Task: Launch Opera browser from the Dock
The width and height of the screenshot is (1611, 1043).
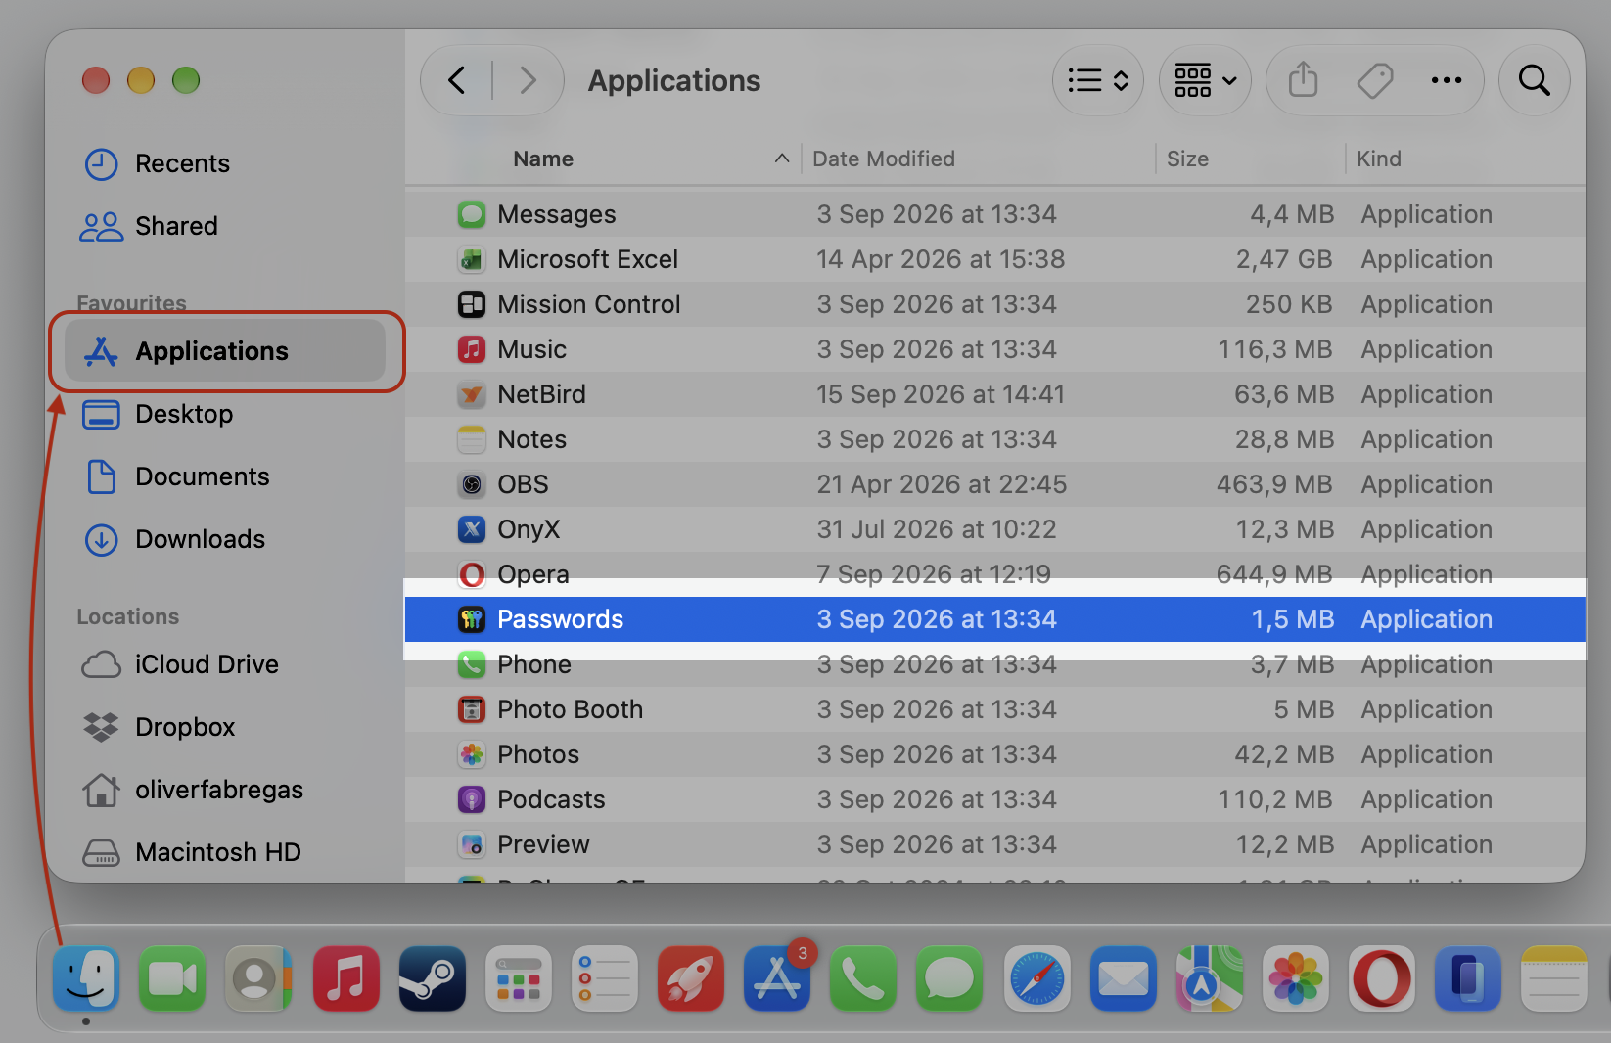Action: click(x=1382, y=978)
